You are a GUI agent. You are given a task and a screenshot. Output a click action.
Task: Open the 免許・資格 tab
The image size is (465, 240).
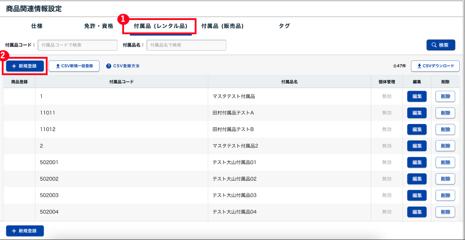click(99, 26)
